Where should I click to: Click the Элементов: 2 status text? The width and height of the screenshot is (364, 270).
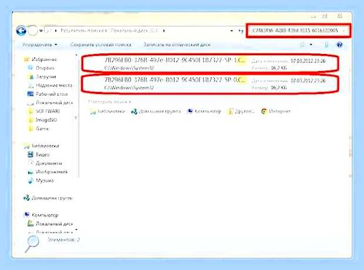(63, 239)
